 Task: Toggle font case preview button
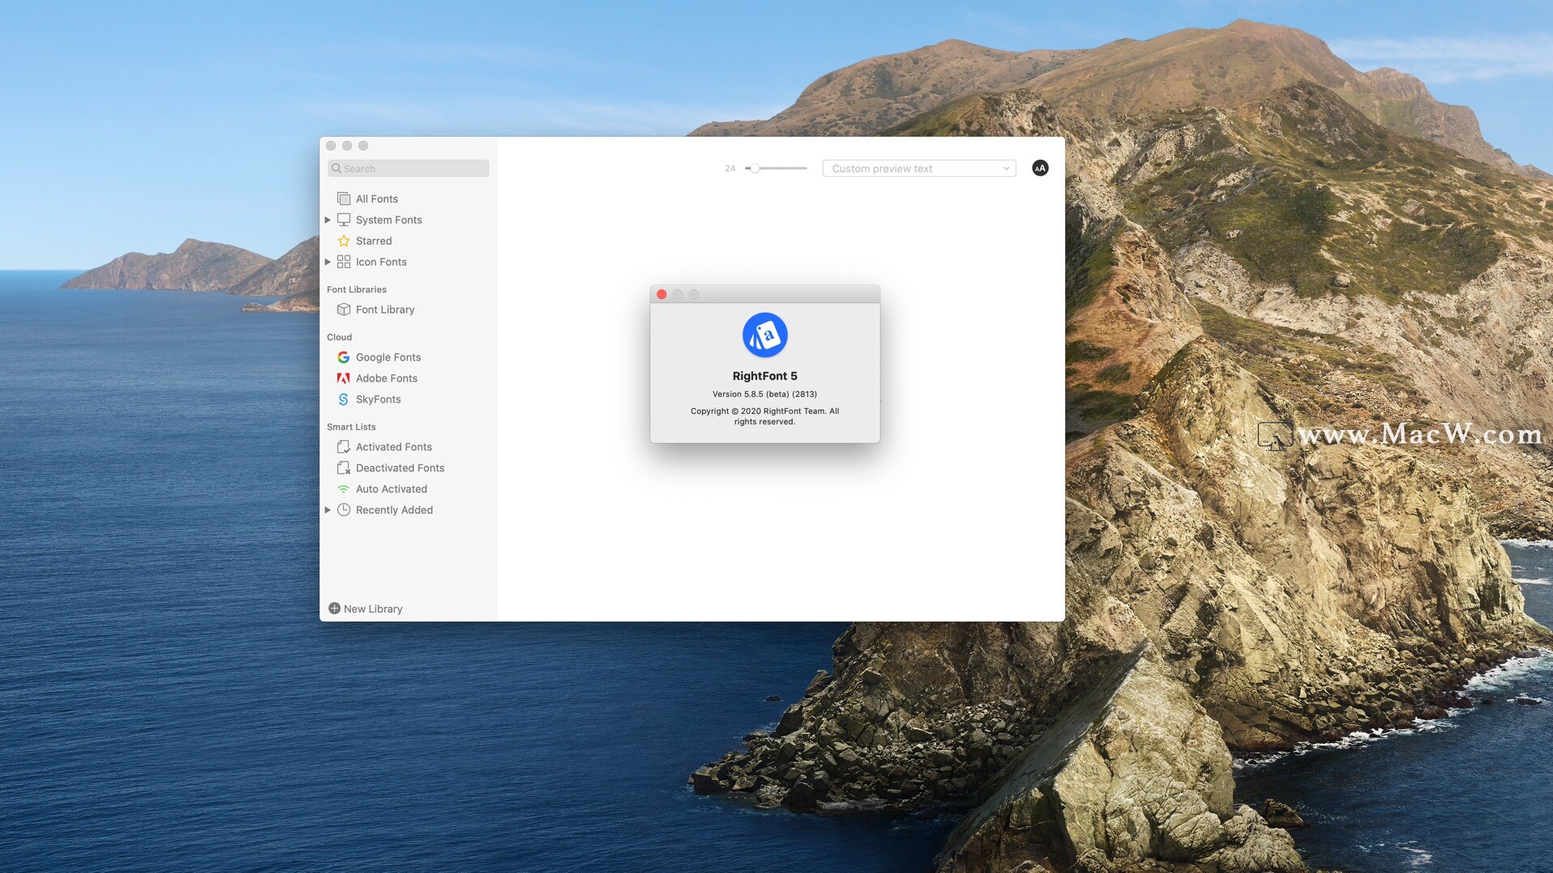(x=1040, y=168)
